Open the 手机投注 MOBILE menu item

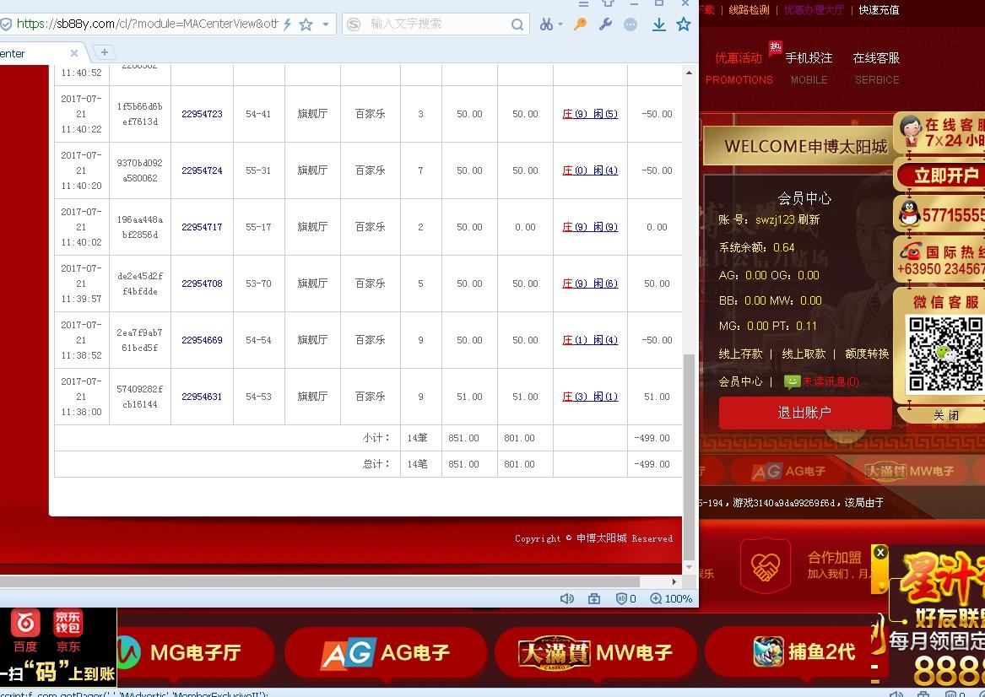tap(809, 67)
